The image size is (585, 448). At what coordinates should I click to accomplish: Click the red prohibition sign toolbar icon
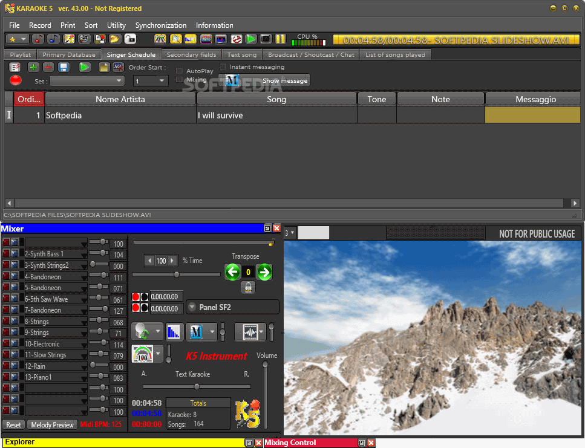[x=236, y=39]
